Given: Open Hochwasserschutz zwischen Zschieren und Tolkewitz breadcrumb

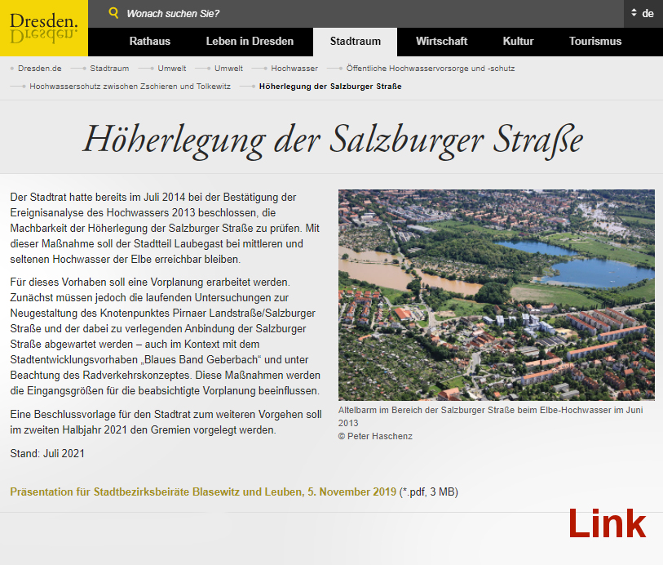Looking at the screenshot, I should pos(130,86).
